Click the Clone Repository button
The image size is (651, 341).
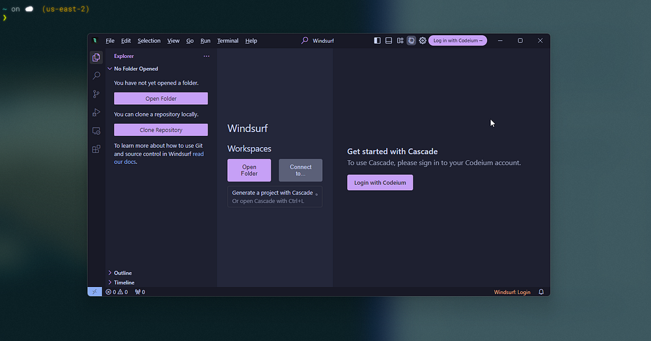tap(161, 130)
